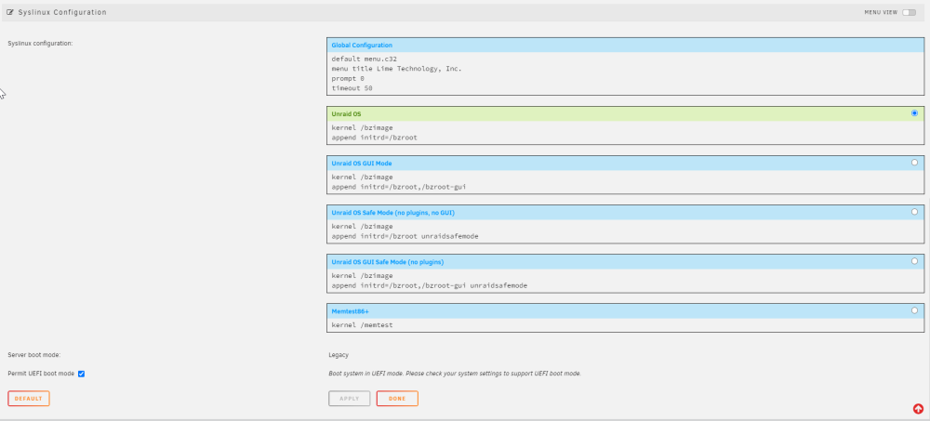930x421 pixels.
Task: Select the Unraid OS Safe Mode (no plugins, no GUI) radio
Action: (x=914, y=212)
